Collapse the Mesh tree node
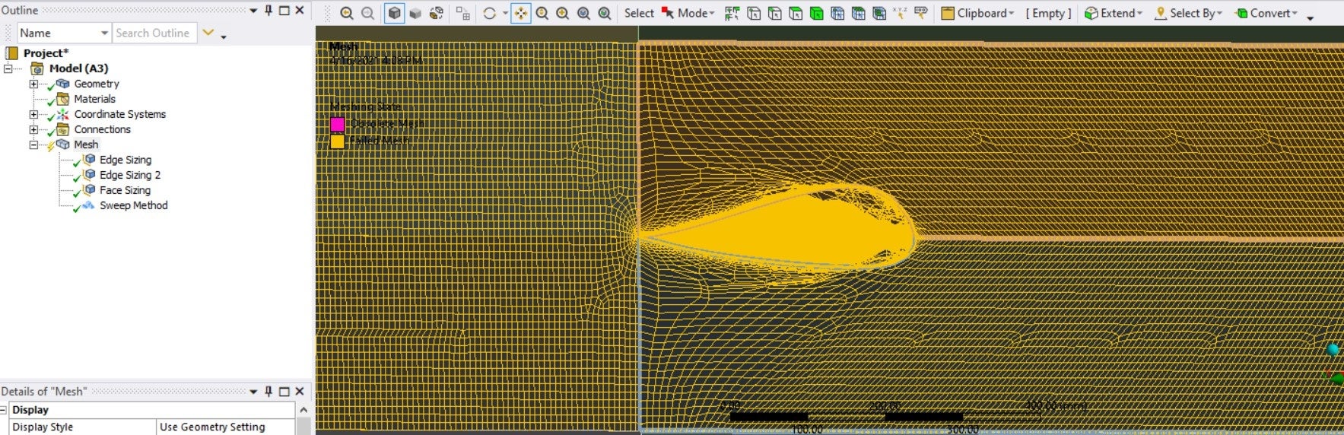Image resolution: width=1344 pixels, height=435 pixels. (x=33, y=144)
